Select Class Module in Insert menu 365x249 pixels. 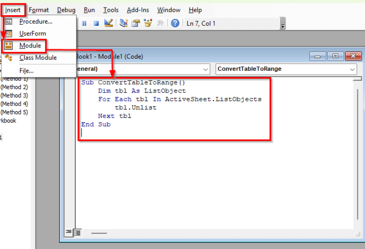[x=38, y=58]
